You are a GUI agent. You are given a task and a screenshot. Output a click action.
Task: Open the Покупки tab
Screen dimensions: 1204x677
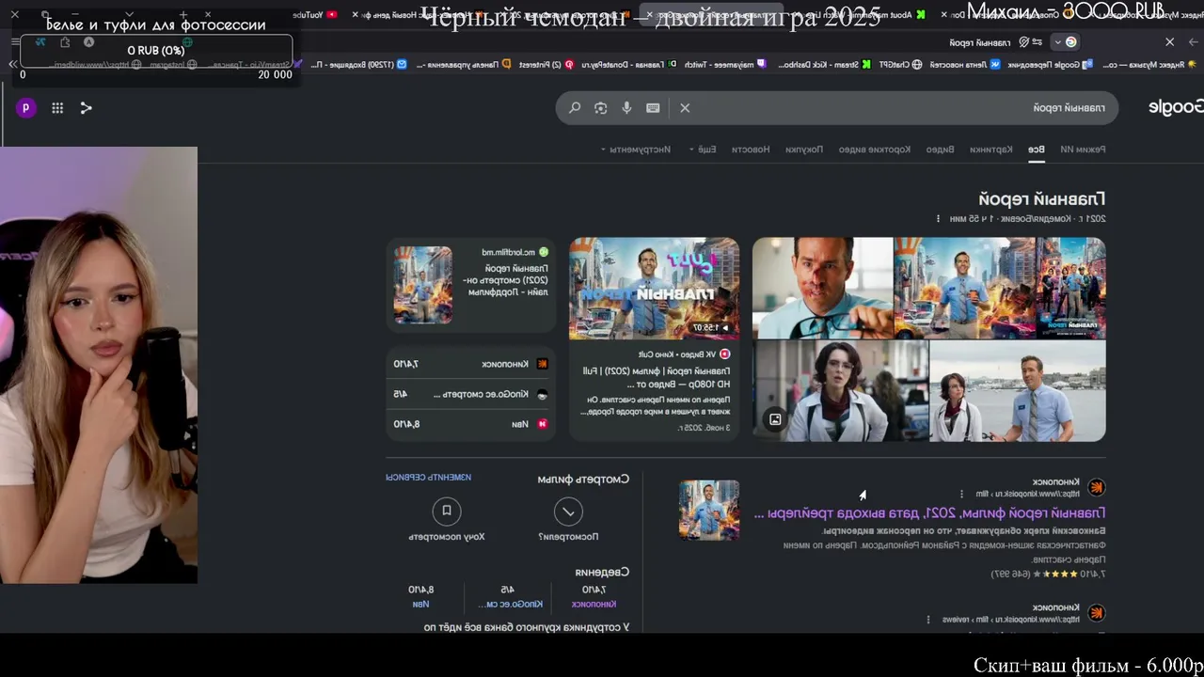coord(804,150)
